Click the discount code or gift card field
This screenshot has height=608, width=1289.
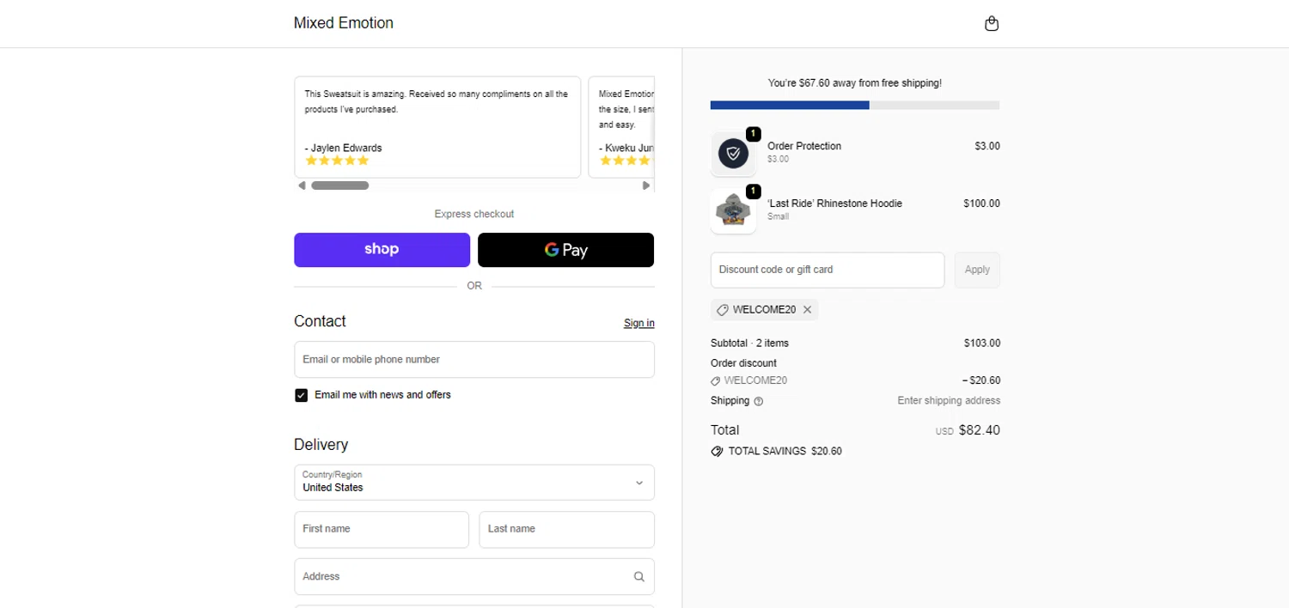(827, 270)
